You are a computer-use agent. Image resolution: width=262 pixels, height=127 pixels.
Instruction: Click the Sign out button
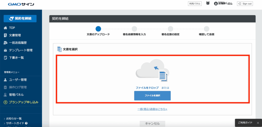tap(244, 4)
